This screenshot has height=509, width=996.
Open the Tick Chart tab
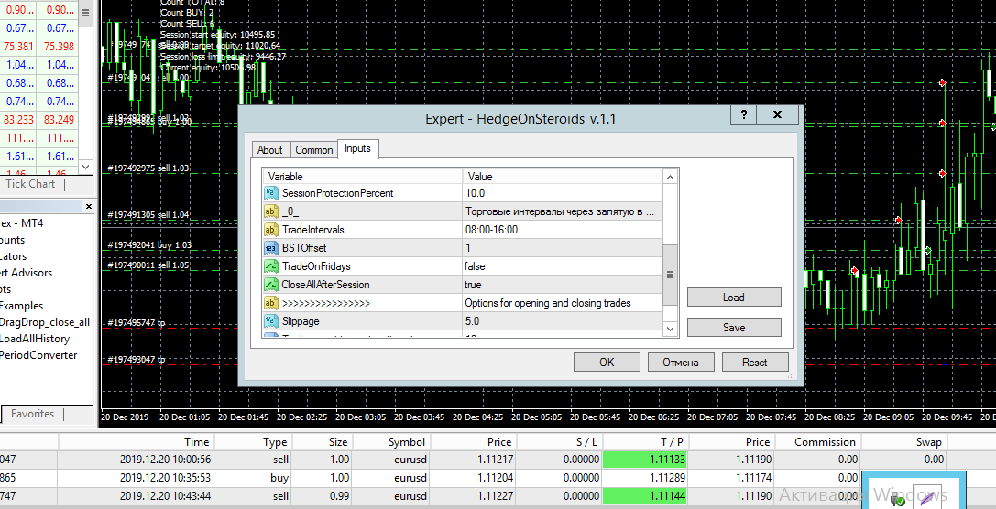click(x=30, y=184)
